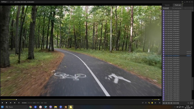Mute audio with the speaker icon
This screenshot has height=109, width=194.
point(152,100)
